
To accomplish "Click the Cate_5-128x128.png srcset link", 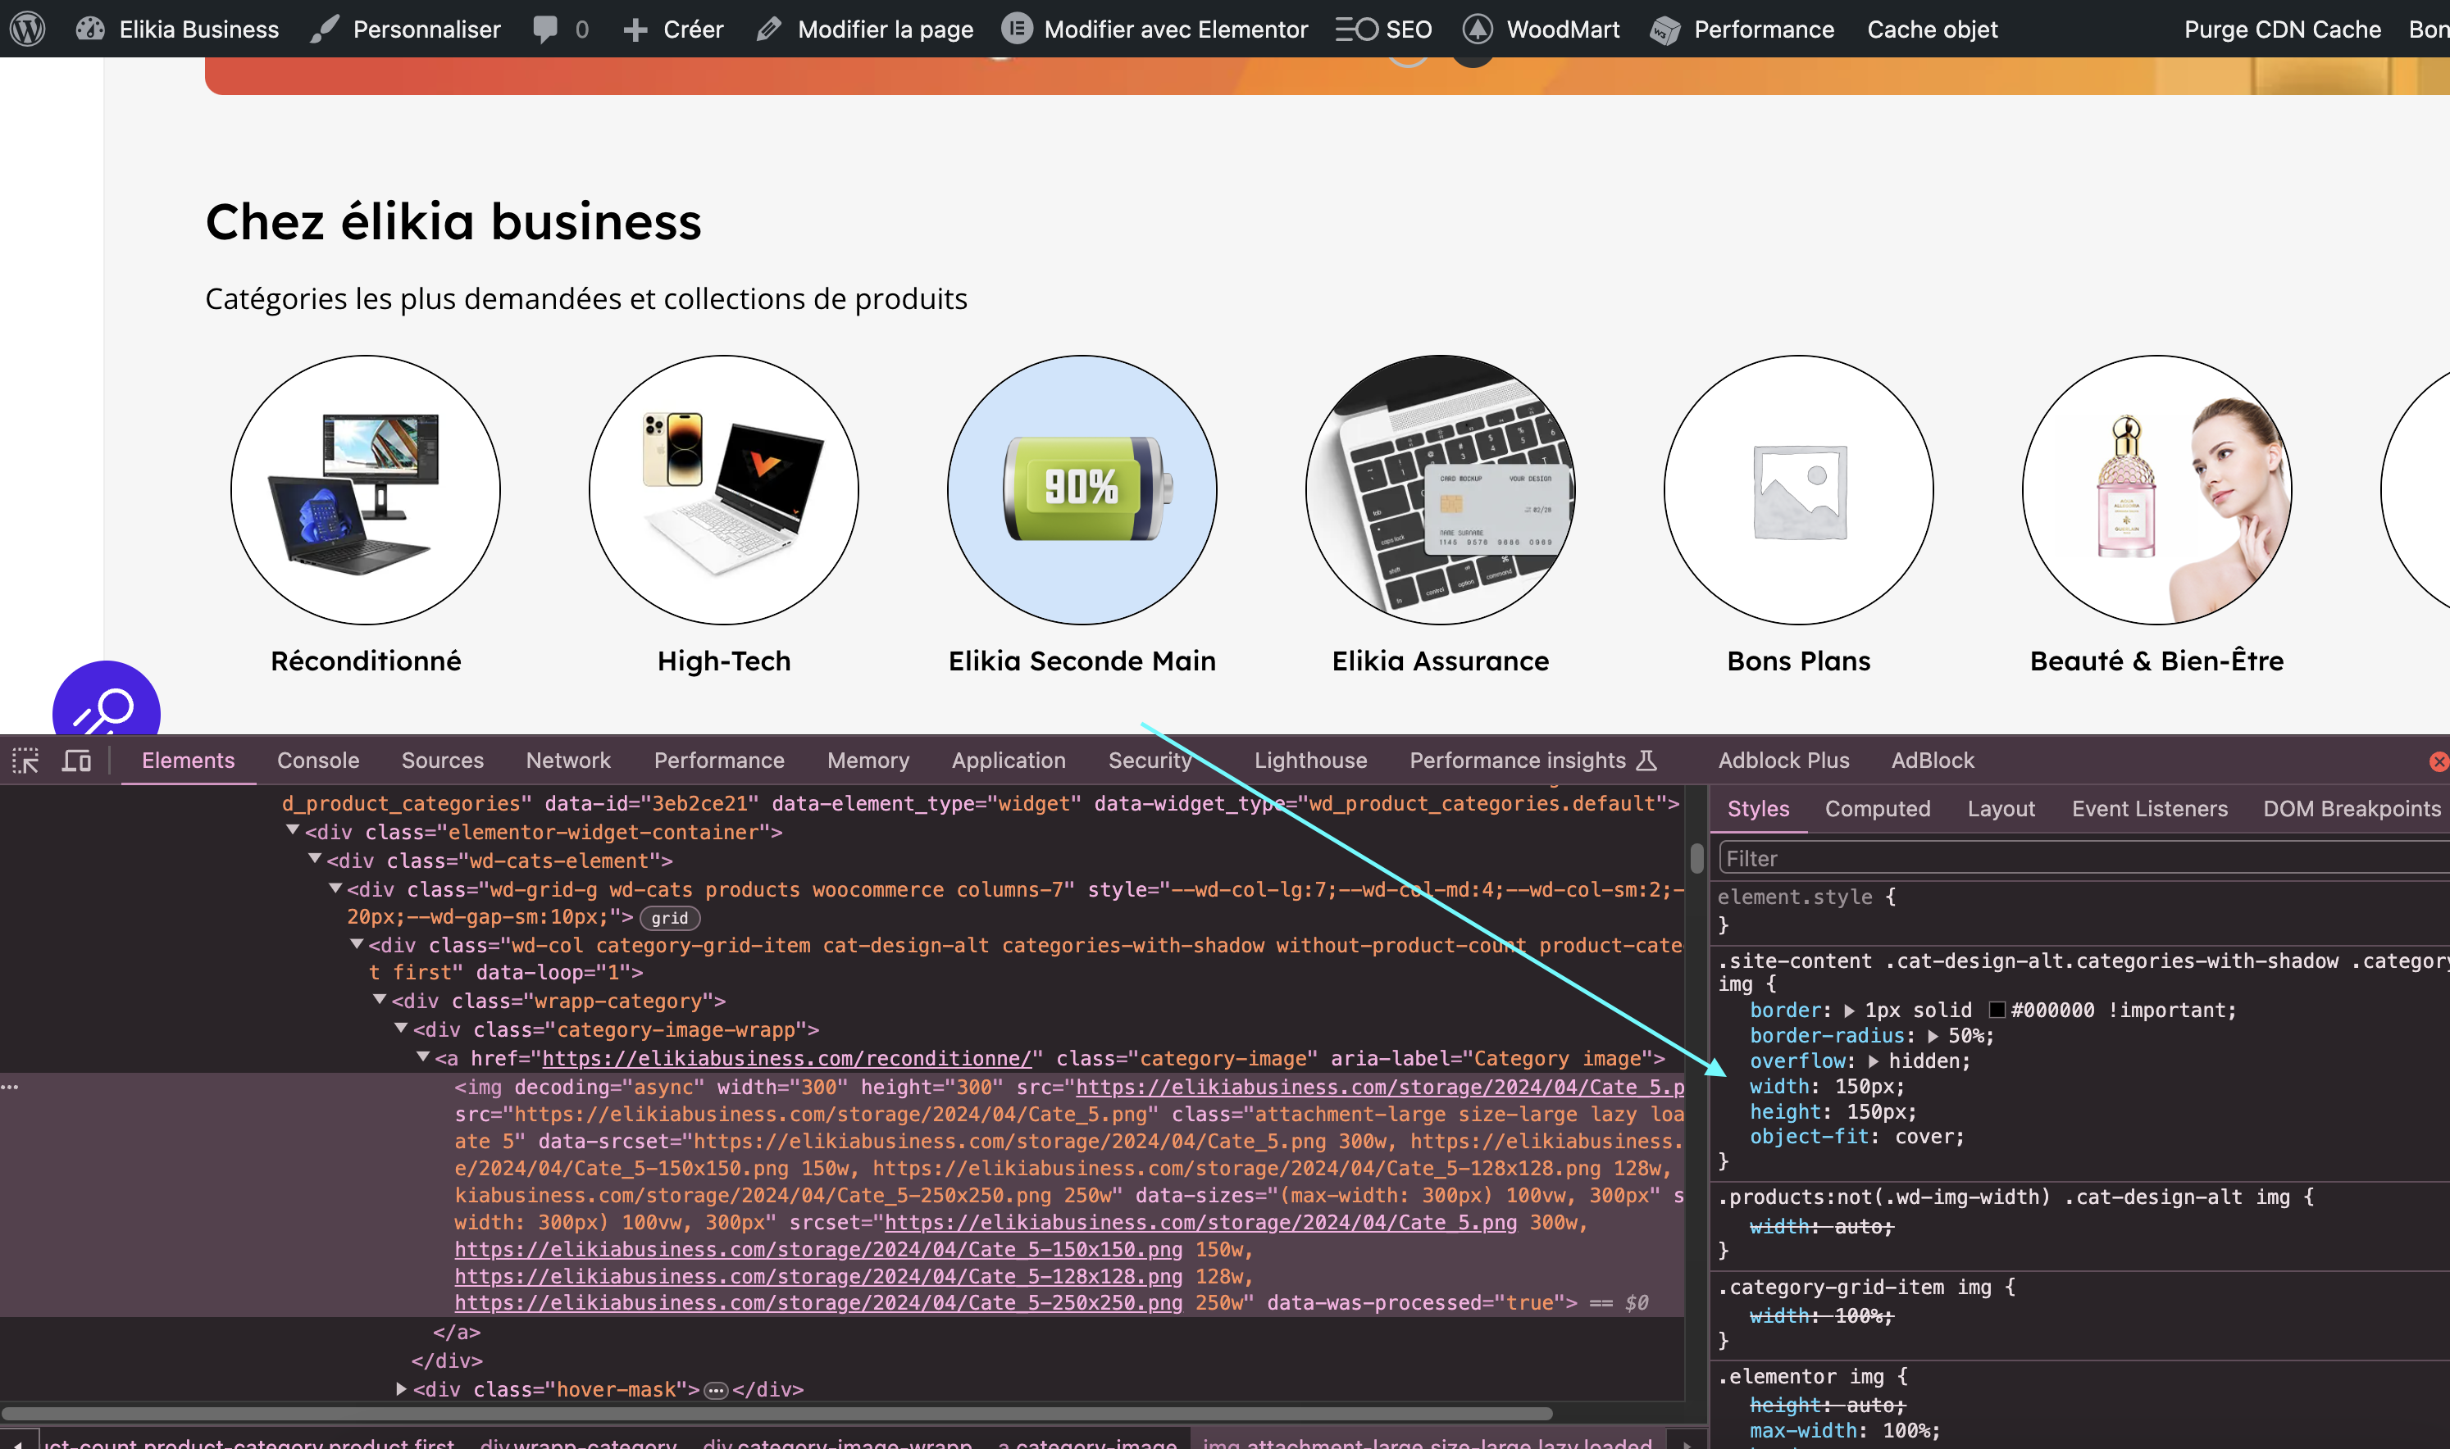I will [818, 1277].
